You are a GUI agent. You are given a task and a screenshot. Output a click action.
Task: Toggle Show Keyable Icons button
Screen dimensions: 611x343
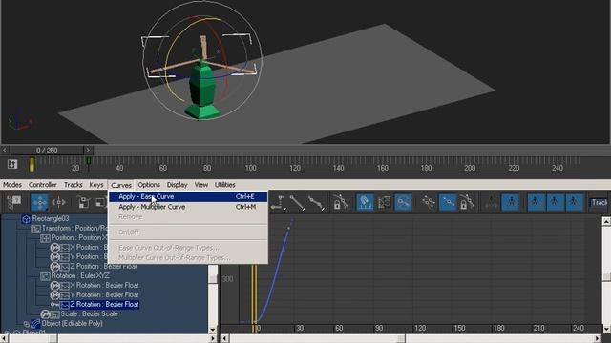pos(403,203)
